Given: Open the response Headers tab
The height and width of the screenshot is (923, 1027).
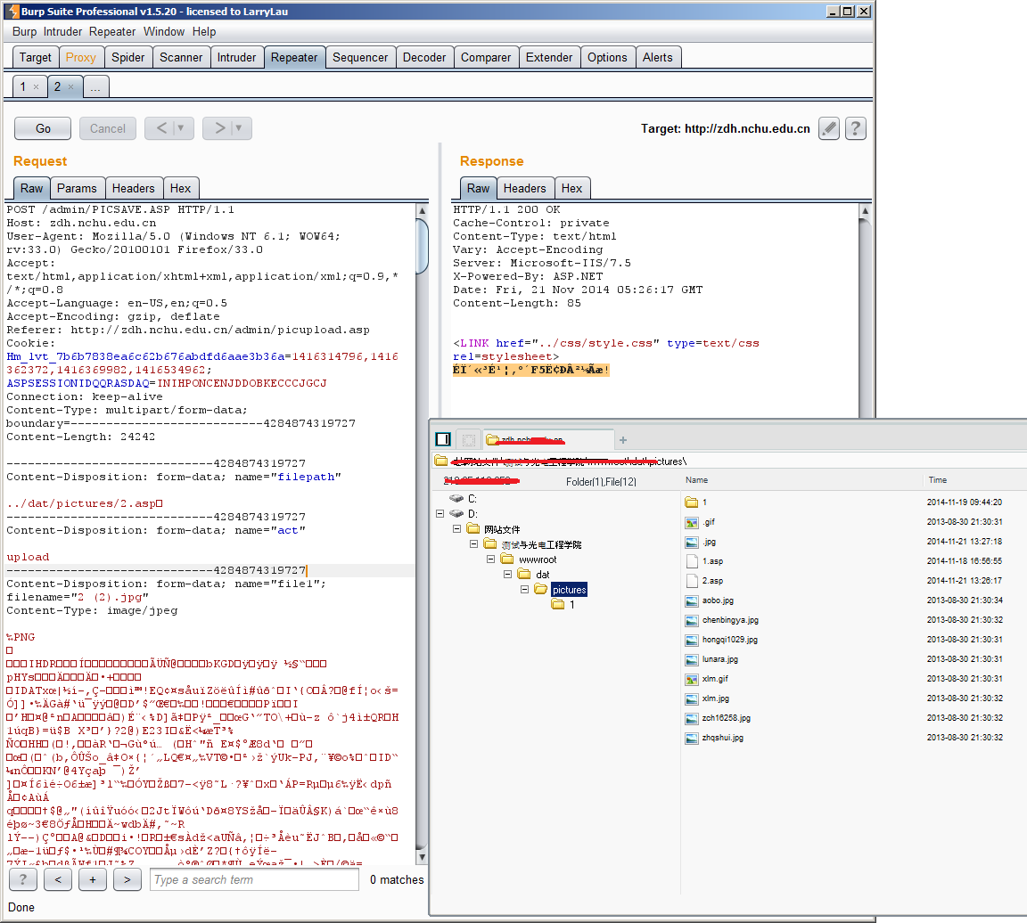Looking at the screenshot, I should click(524, 189).
